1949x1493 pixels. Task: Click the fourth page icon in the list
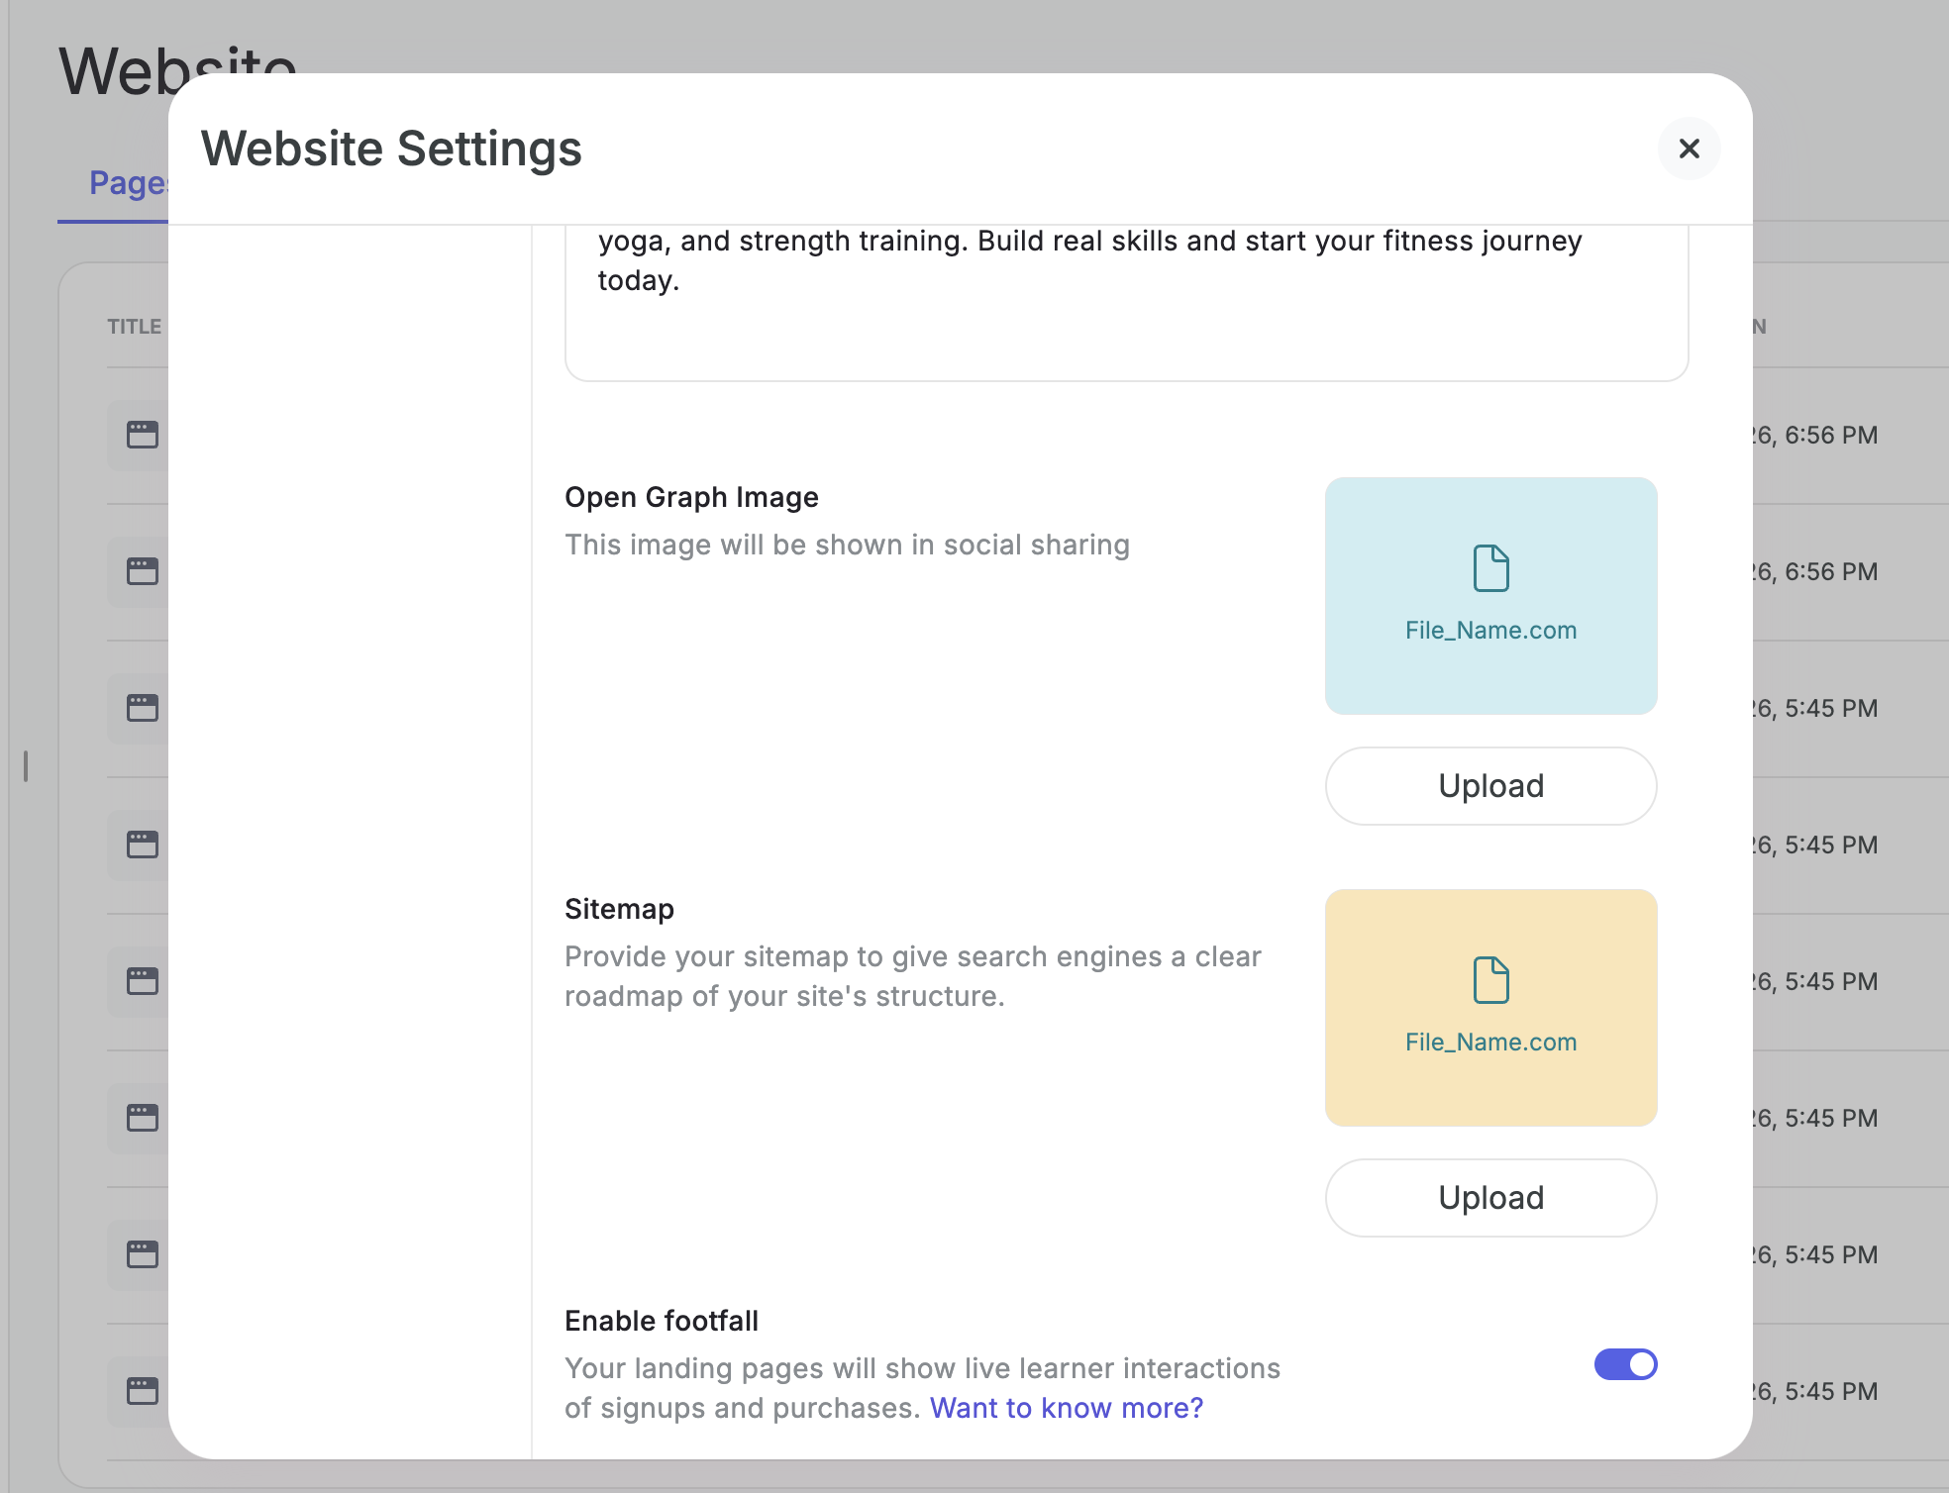(x=142, y=845)
